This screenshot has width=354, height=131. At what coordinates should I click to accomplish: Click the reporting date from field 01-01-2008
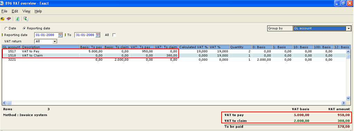(x=47, y=35)
